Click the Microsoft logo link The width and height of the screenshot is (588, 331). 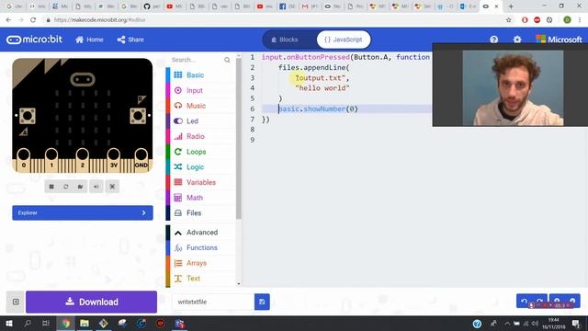tap(559, 40)
